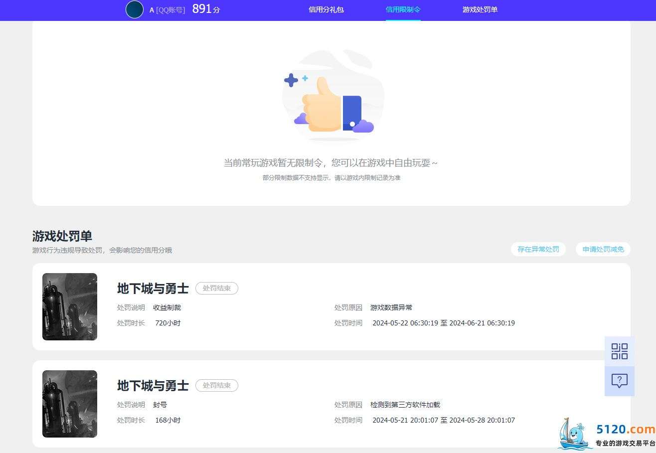Open the help feedback chat icon

click(x=620, y=381)
